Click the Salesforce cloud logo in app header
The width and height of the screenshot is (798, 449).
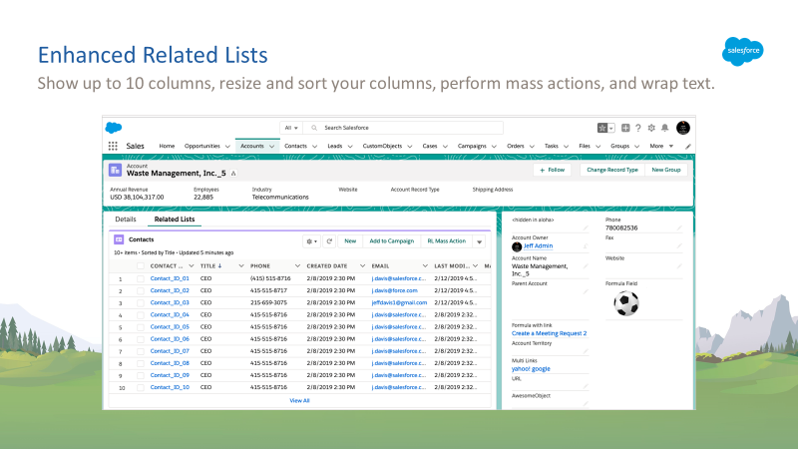[114, 128]
